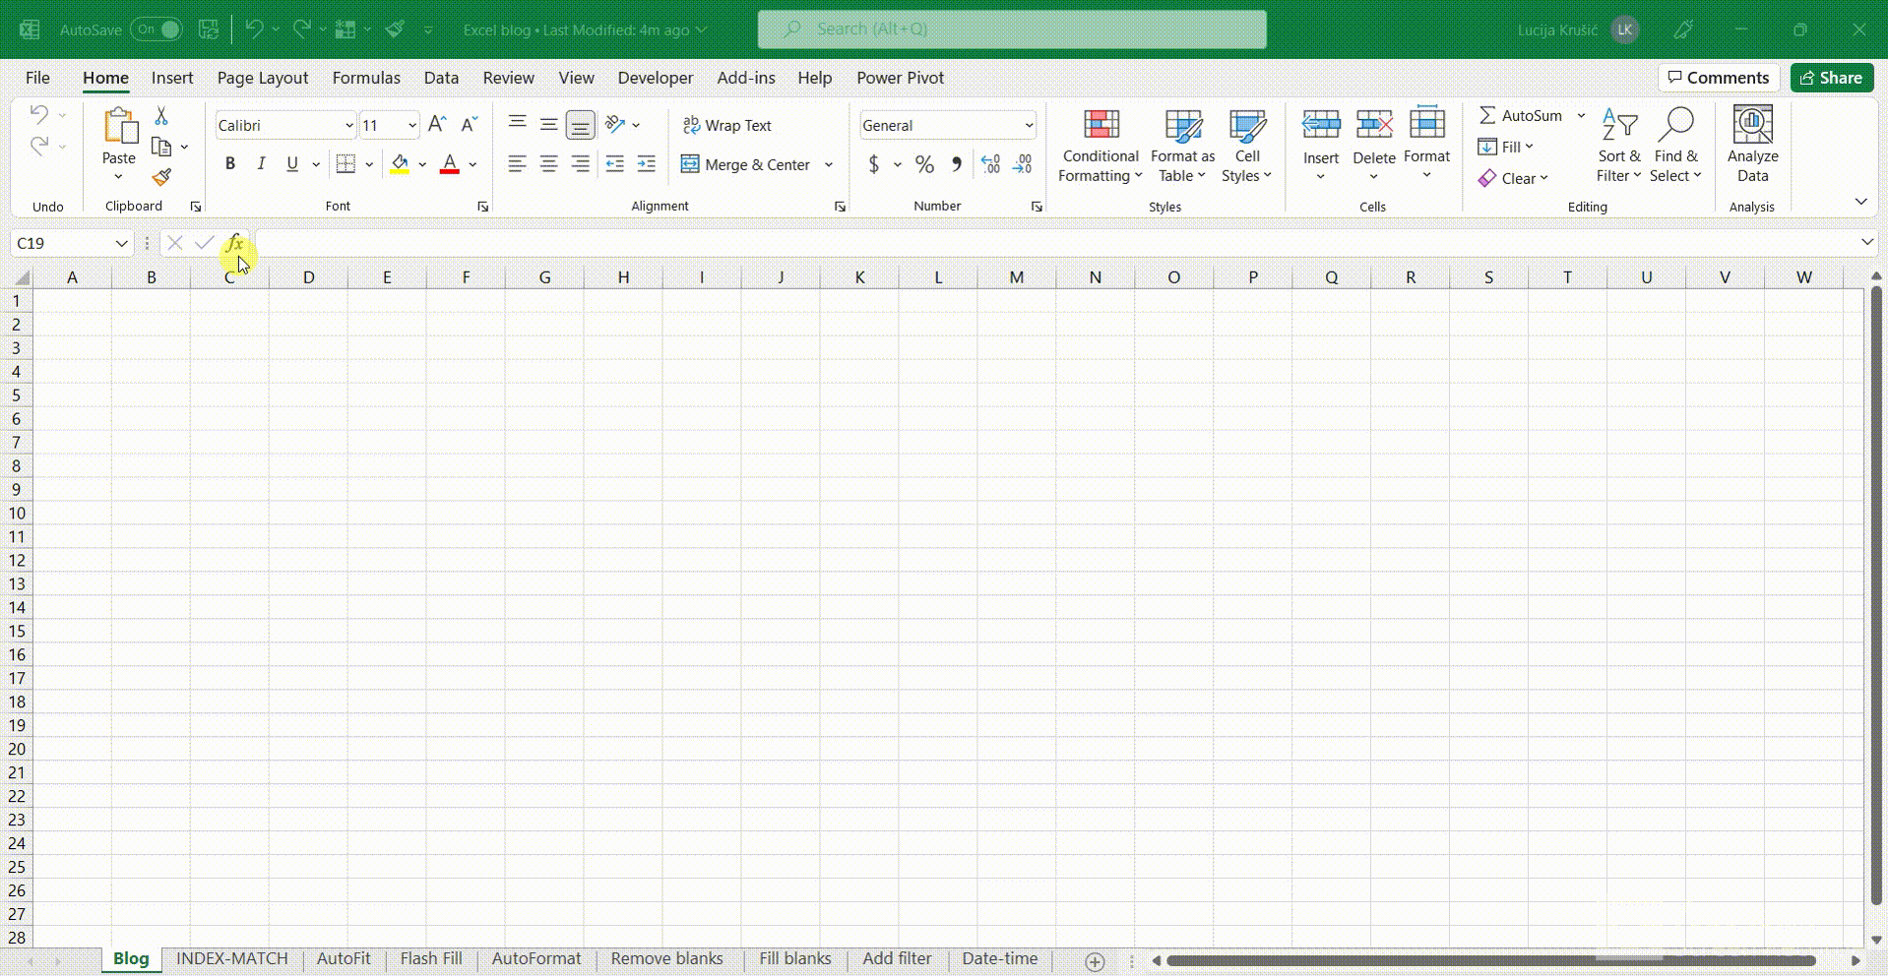Switch to the Flash Fill sheet tab
The image size is (1888, 976).
(x=431, y=959)
